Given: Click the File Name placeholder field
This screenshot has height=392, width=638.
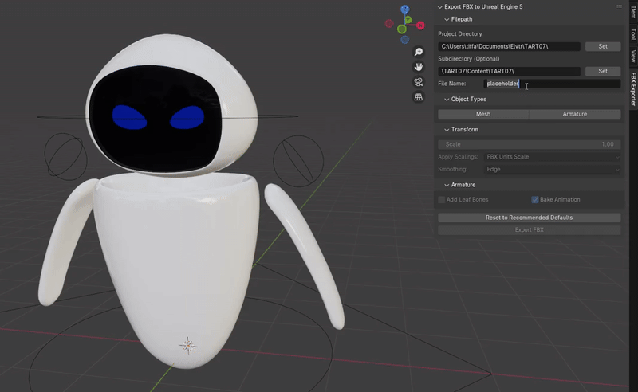Looking at the screenshot, I should point(552,84).
